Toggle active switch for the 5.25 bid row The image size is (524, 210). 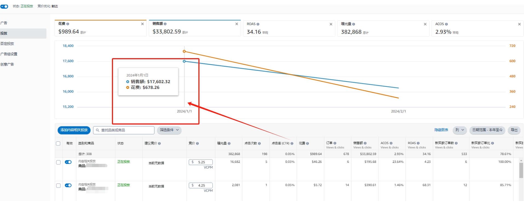point(68,162)
